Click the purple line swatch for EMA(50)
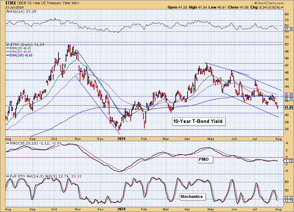 pos(8,52)
